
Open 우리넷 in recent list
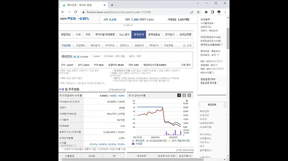pos(203,119)
